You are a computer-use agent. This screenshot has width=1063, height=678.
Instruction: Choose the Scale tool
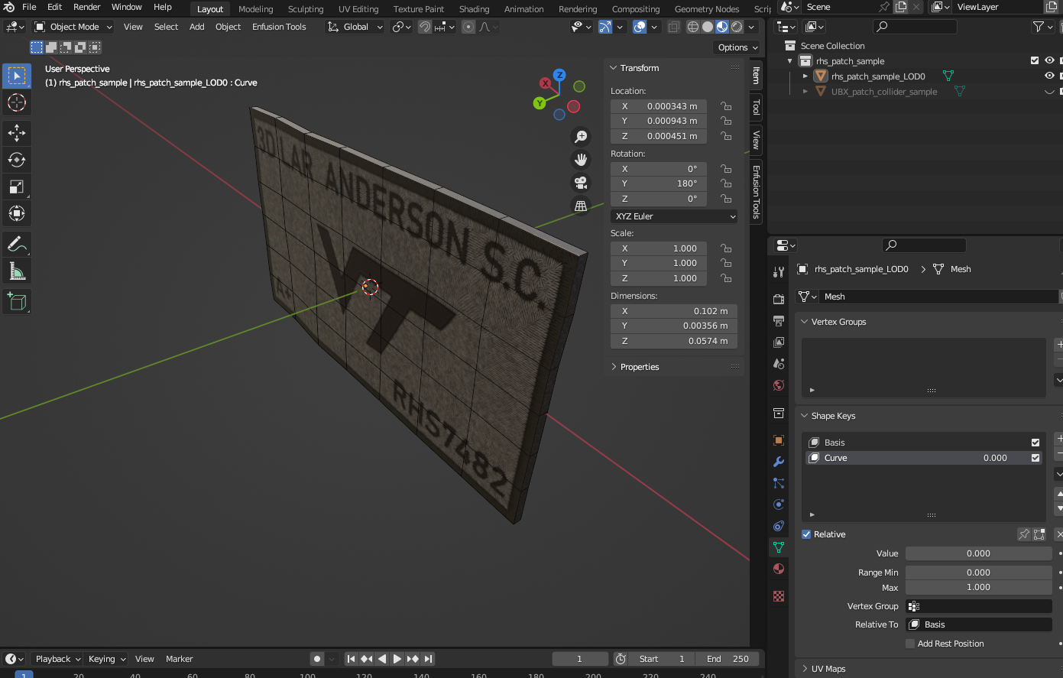[17, 187]
